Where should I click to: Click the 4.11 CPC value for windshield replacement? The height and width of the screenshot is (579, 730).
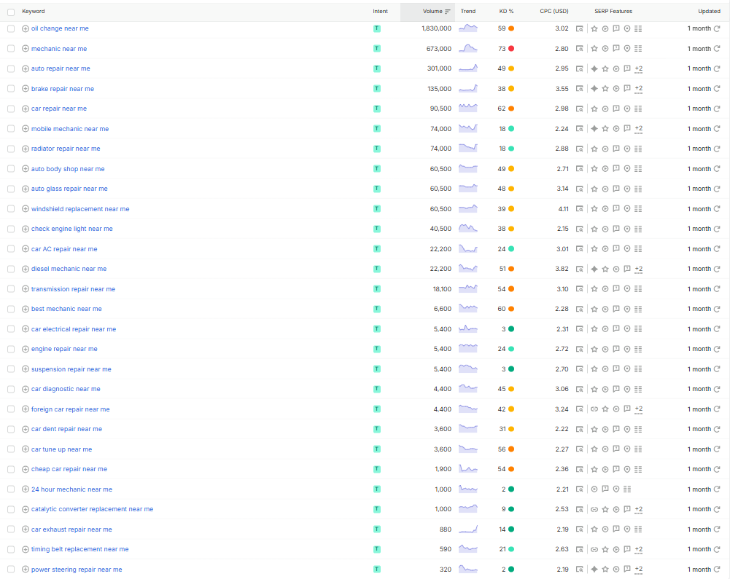563,209
